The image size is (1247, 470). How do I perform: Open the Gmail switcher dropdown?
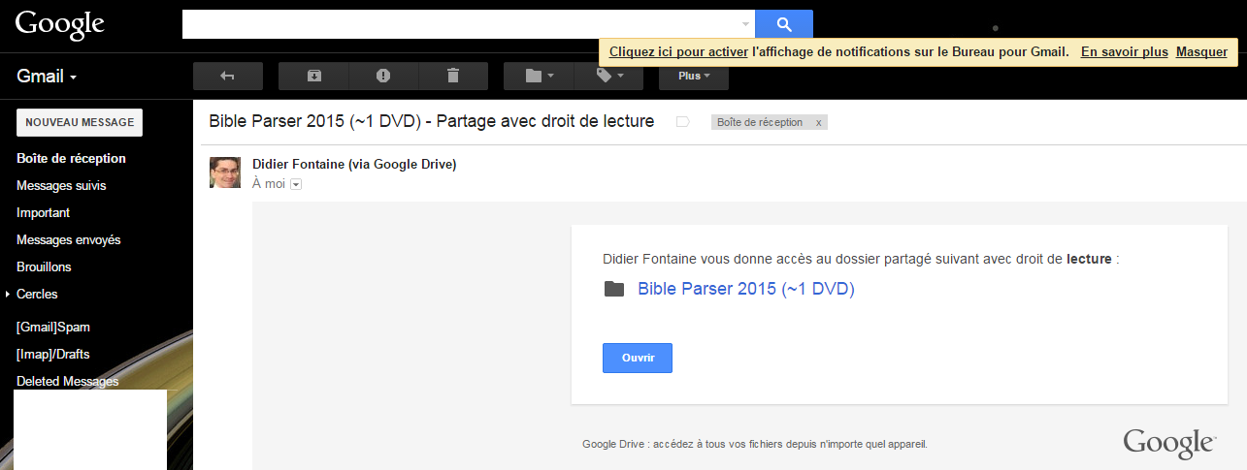47,77
